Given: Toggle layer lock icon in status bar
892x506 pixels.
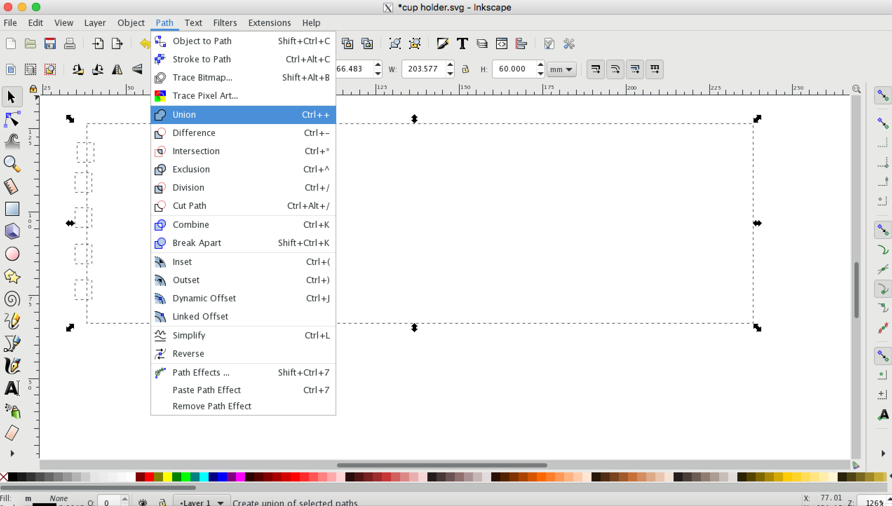Looking at the screenshot, I should pos(162,502).
